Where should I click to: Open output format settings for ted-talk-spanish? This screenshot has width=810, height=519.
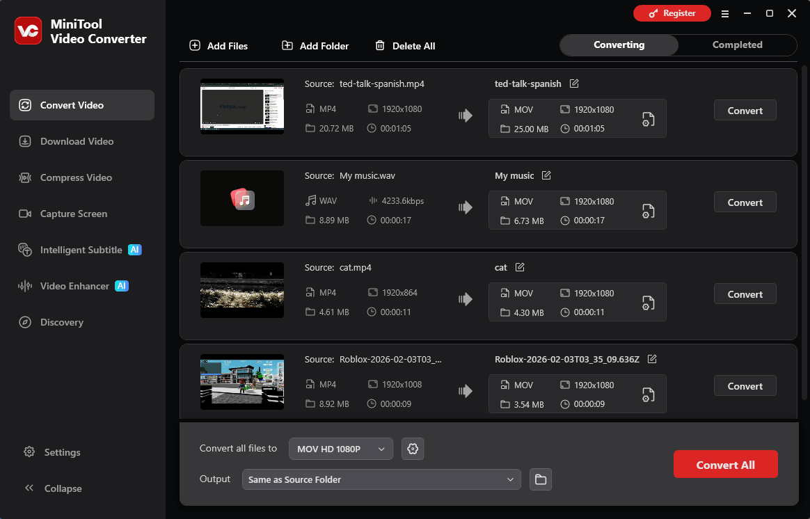(649, 119)
